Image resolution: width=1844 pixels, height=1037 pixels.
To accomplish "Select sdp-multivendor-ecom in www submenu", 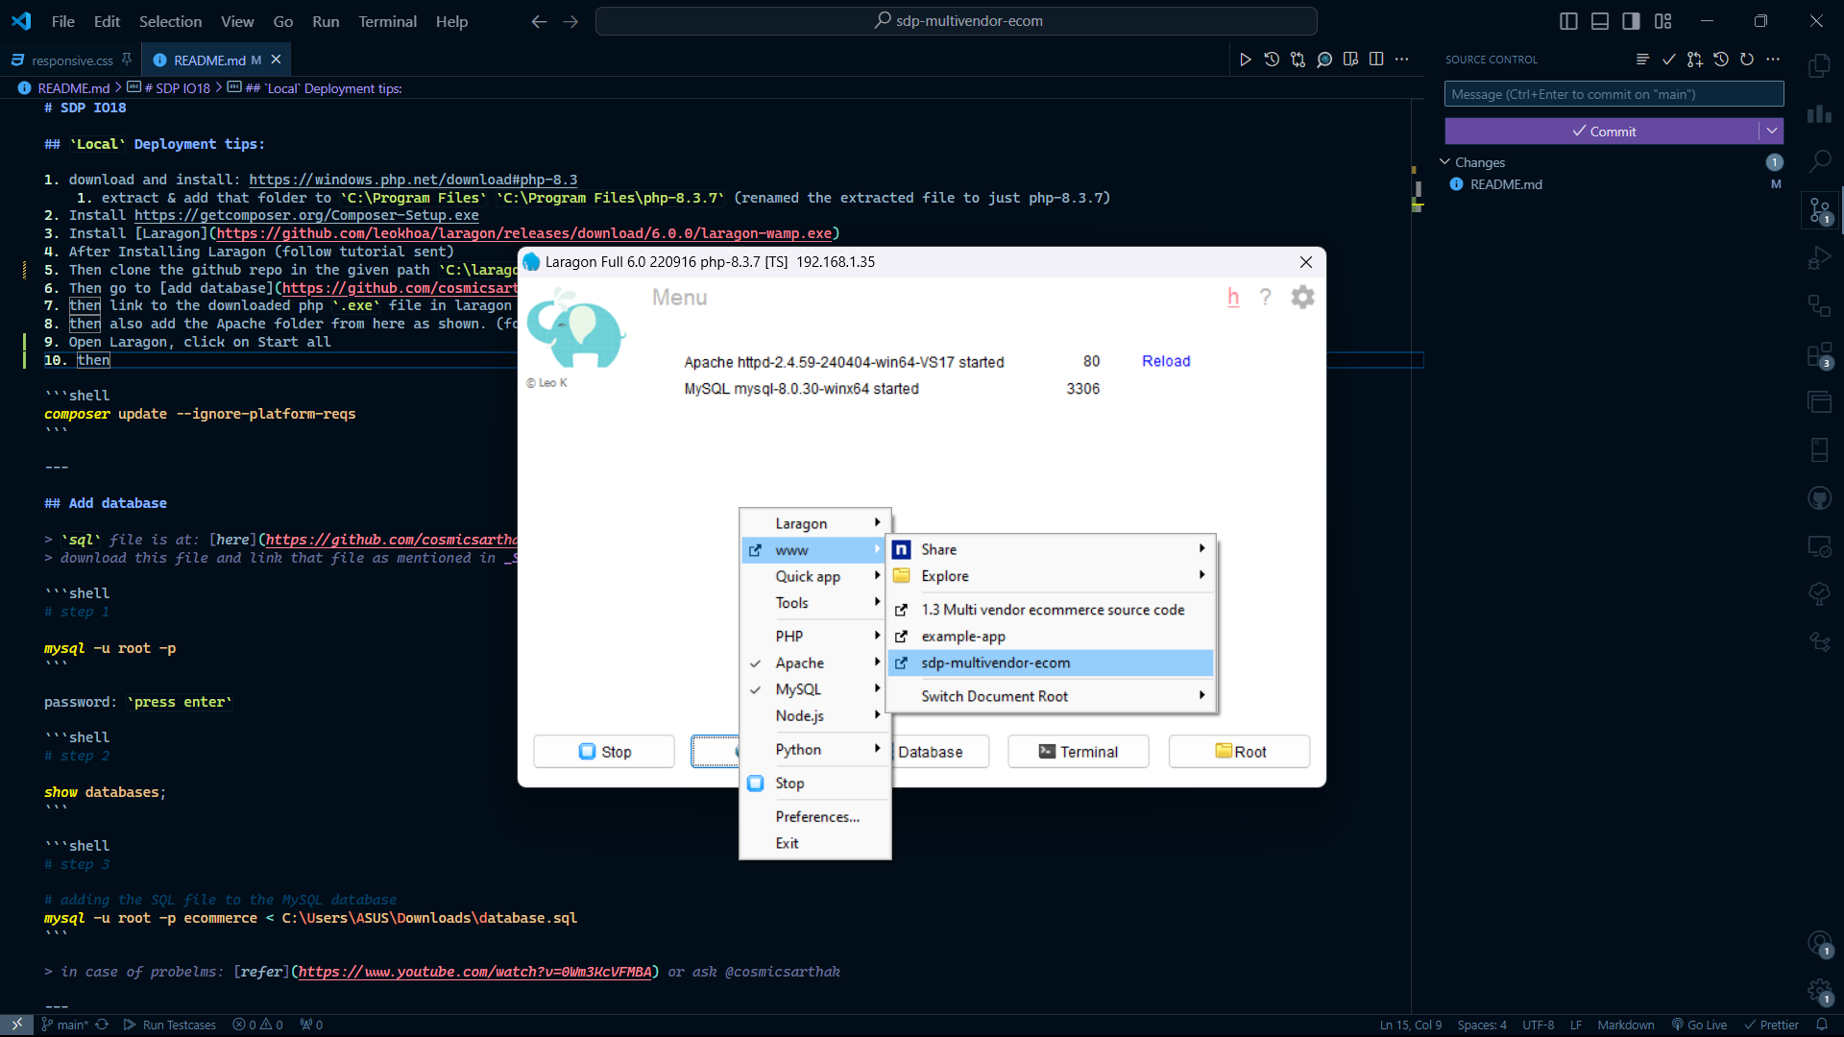I will pos(996,663).
